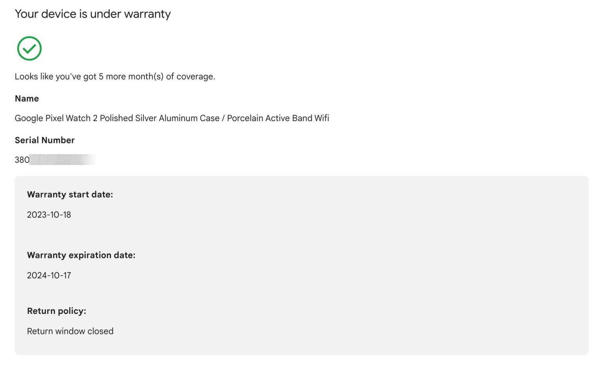Screen dimensions: 602x366
Task: Click the serial number digits "380"
Action: pyautogui.click(x=22, y=160)
